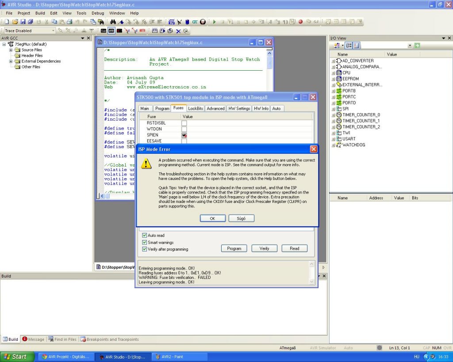Click the Find in Files toolbar icon

(x=100, y=22)
